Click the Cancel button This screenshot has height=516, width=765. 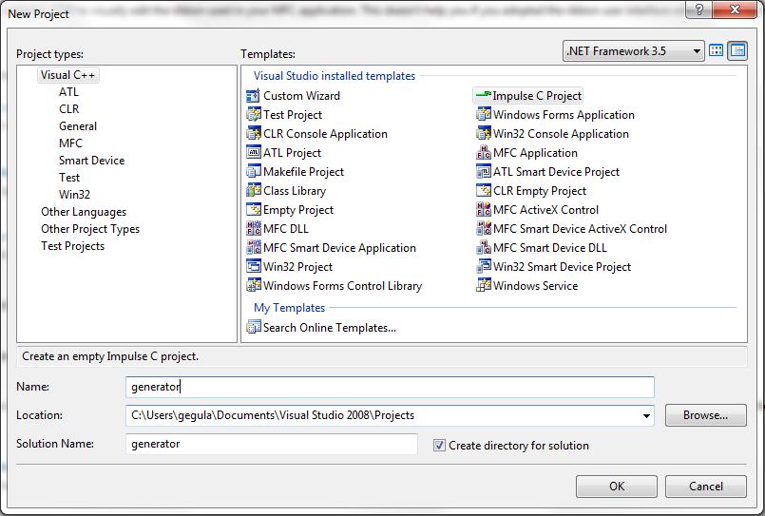(705, 487)
